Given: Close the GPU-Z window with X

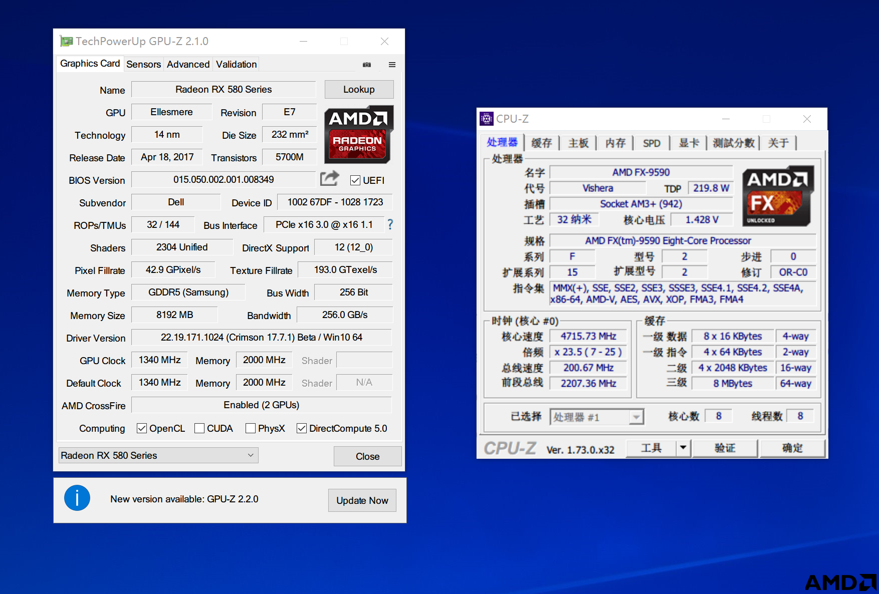Looking at the screenshot, I should pyautogui.click(x=384, y=41).
